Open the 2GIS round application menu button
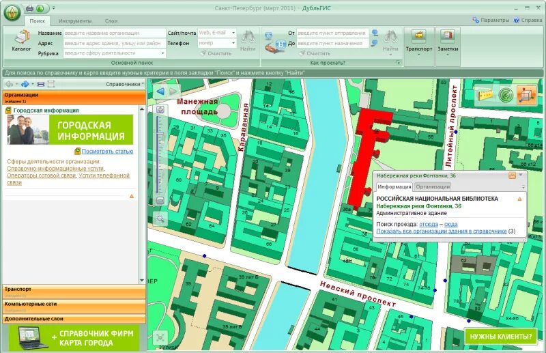Image resolution: width=546 pixels, height=353 pixels. pyautogui.click(x=12, y=12)
